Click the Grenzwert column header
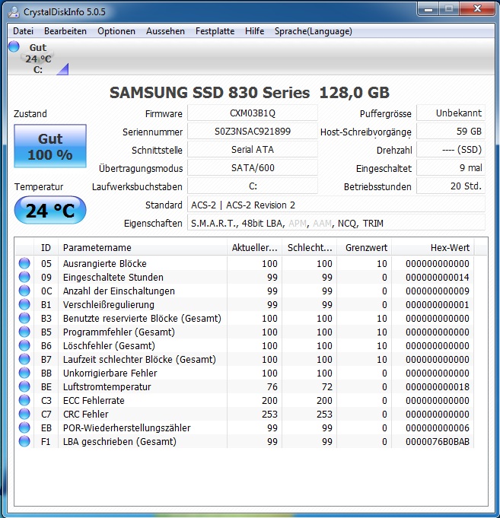 coord(365,247)
